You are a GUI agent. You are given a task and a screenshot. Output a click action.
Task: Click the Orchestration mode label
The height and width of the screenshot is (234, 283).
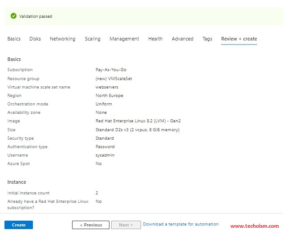28,104
